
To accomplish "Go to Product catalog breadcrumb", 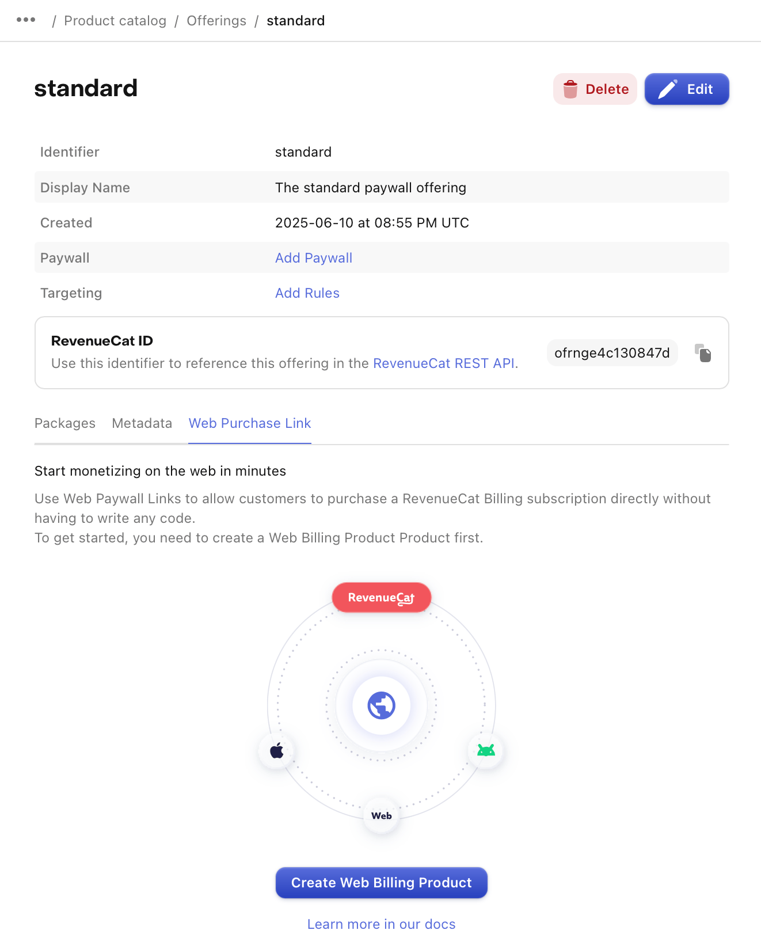I will click(115, 21).
